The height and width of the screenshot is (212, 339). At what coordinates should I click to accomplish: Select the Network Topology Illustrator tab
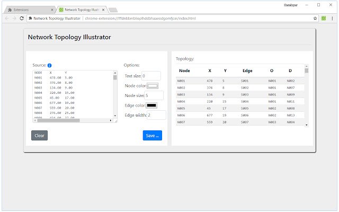tap(82, 10)
